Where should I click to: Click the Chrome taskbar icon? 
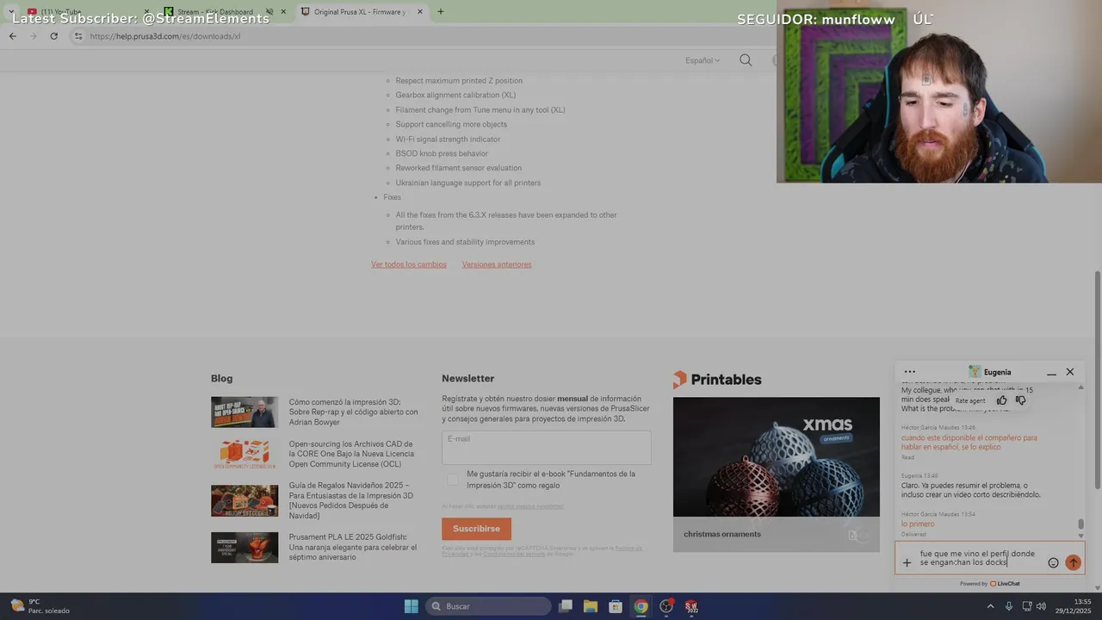(641, 606)
